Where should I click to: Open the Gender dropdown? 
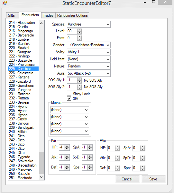tap(89, 45)
